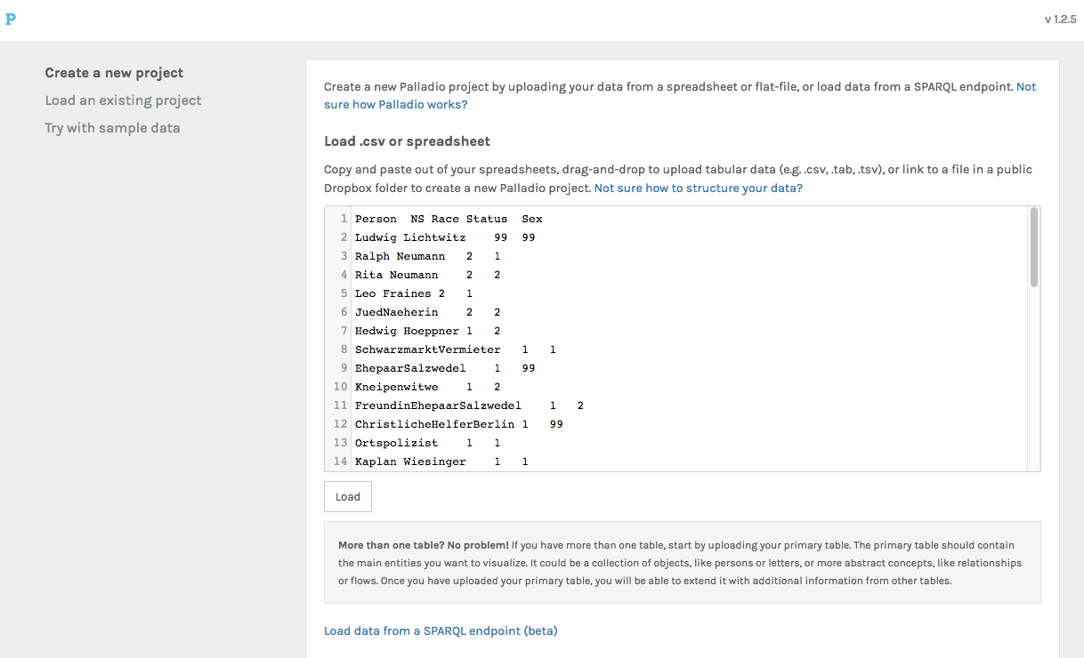Choose Try with sample data

pyautogui.click(x=112, y=128)
